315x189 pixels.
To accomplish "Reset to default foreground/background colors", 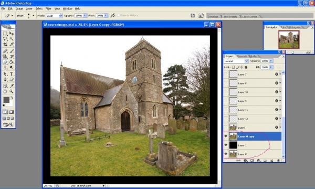I will click(4, 106).
